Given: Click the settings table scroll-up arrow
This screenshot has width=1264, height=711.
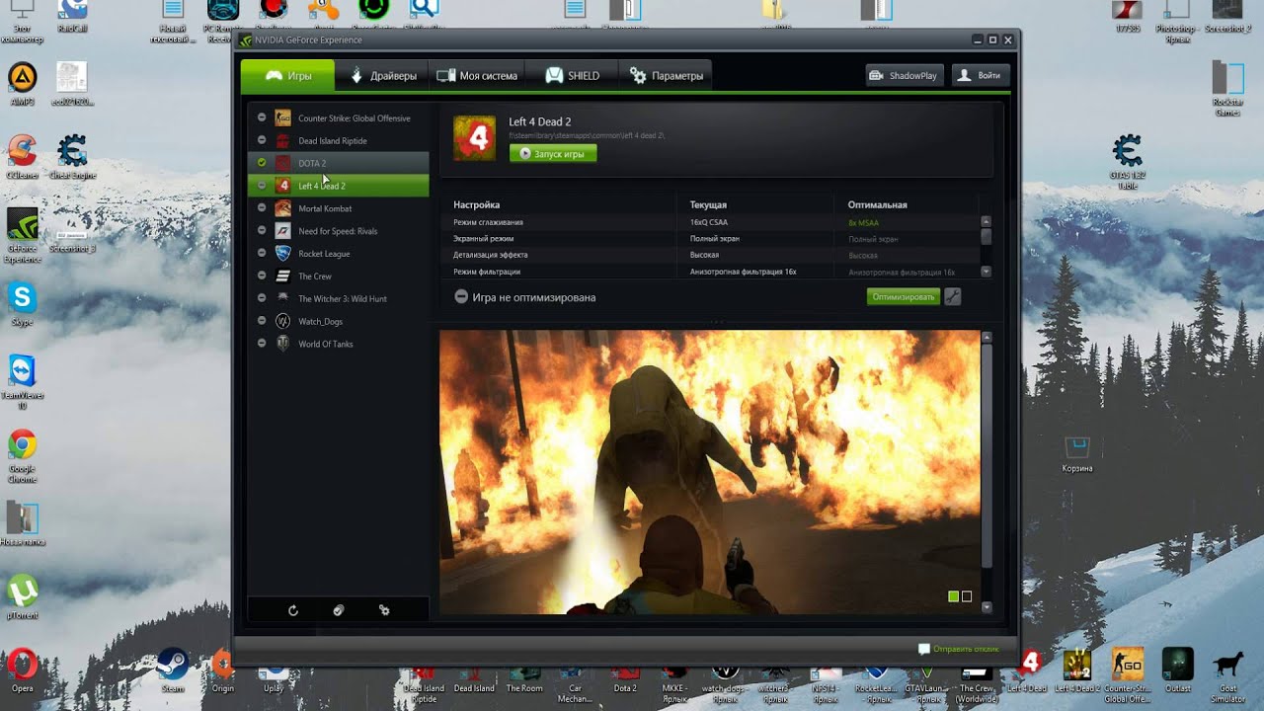Looking at the screenshot, I should pyautogui.click(x=986, y=222).
